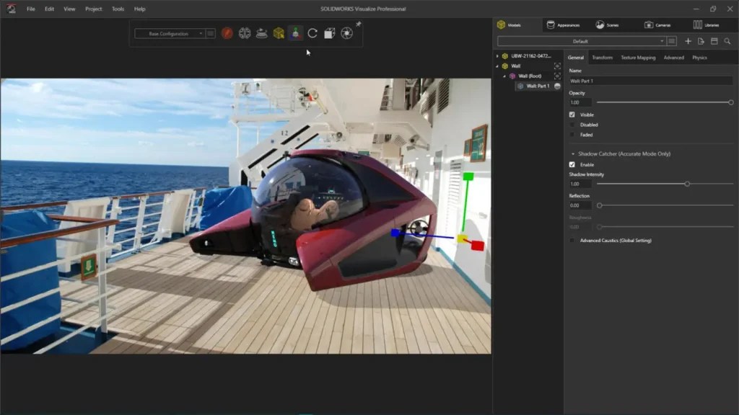Click the magnifier search icon in panel
Viewport: 739px width, 415px height.
(x=727, y=41)
